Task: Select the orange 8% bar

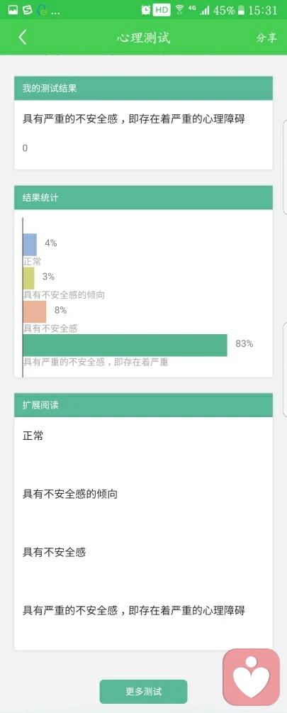Action: (x=35, y=311)
